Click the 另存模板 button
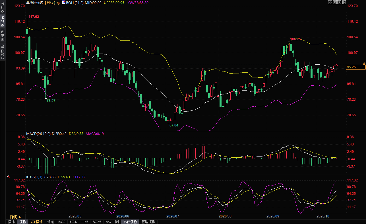 pos(130,222)
